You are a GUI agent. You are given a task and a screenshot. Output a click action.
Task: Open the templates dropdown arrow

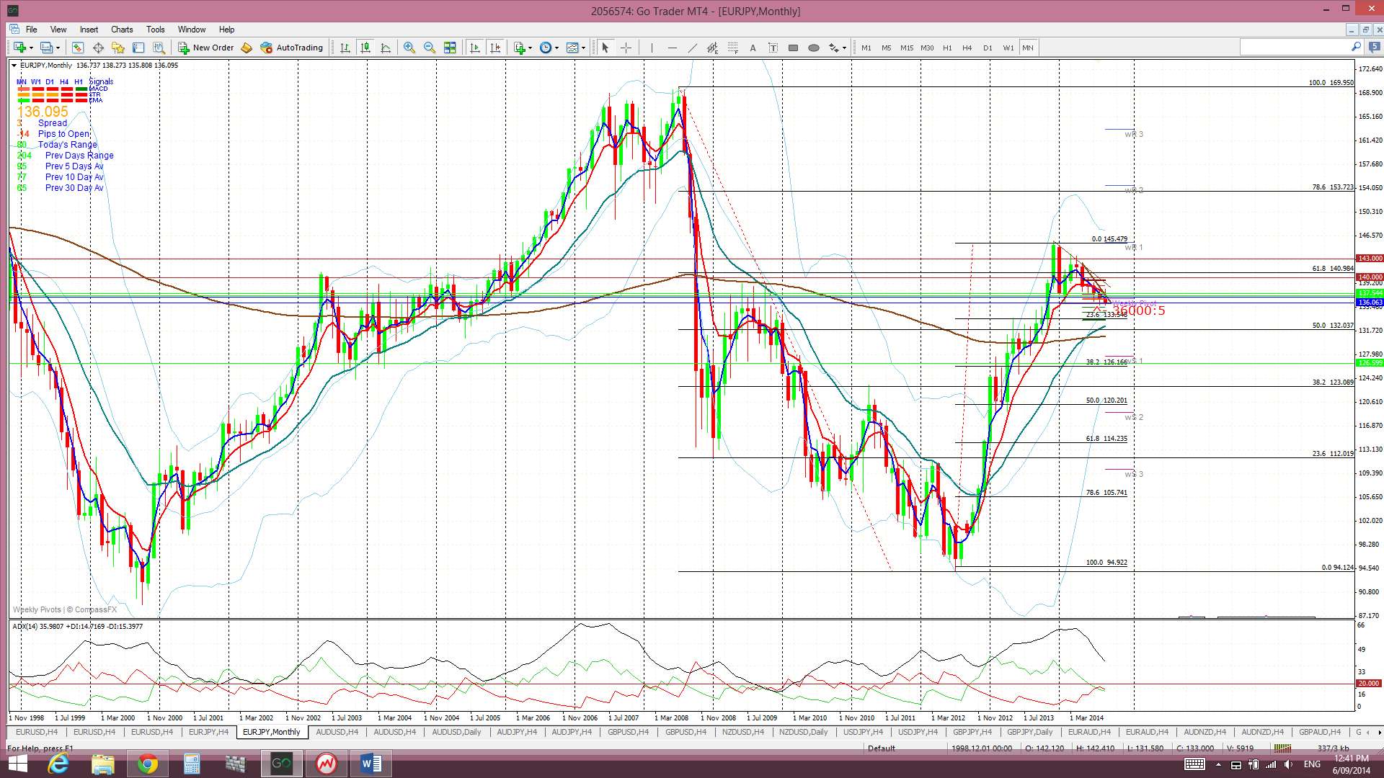pos(583,48)
